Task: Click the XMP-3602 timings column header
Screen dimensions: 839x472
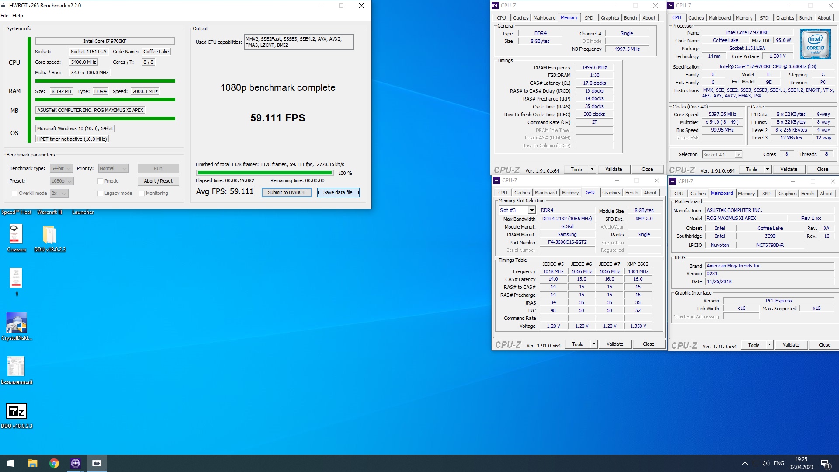Action: 638,264
